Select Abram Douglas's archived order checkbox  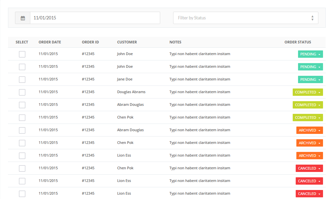[22, 130]
